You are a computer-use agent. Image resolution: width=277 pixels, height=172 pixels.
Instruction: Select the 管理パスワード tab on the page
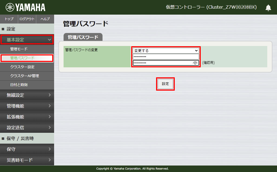pos(83,38)
